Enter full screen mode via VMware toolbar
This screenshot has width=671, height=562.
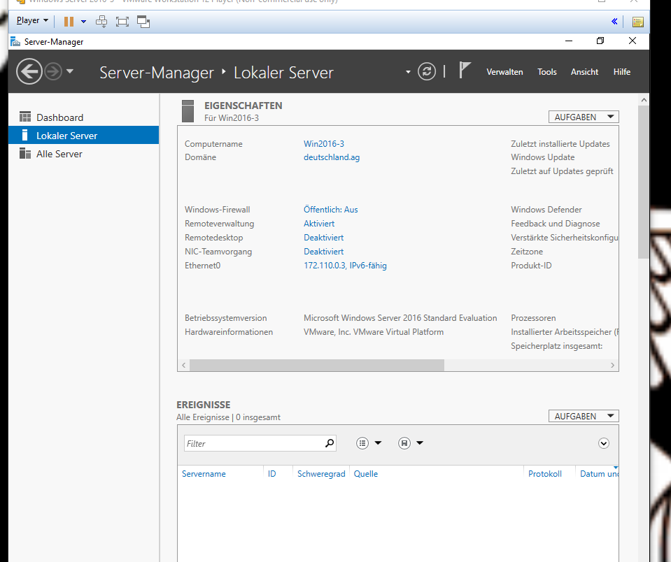[122, 21]
